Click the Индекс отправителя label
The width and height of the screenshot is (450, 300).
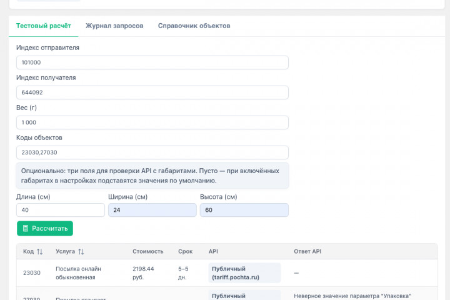[47, 47]
